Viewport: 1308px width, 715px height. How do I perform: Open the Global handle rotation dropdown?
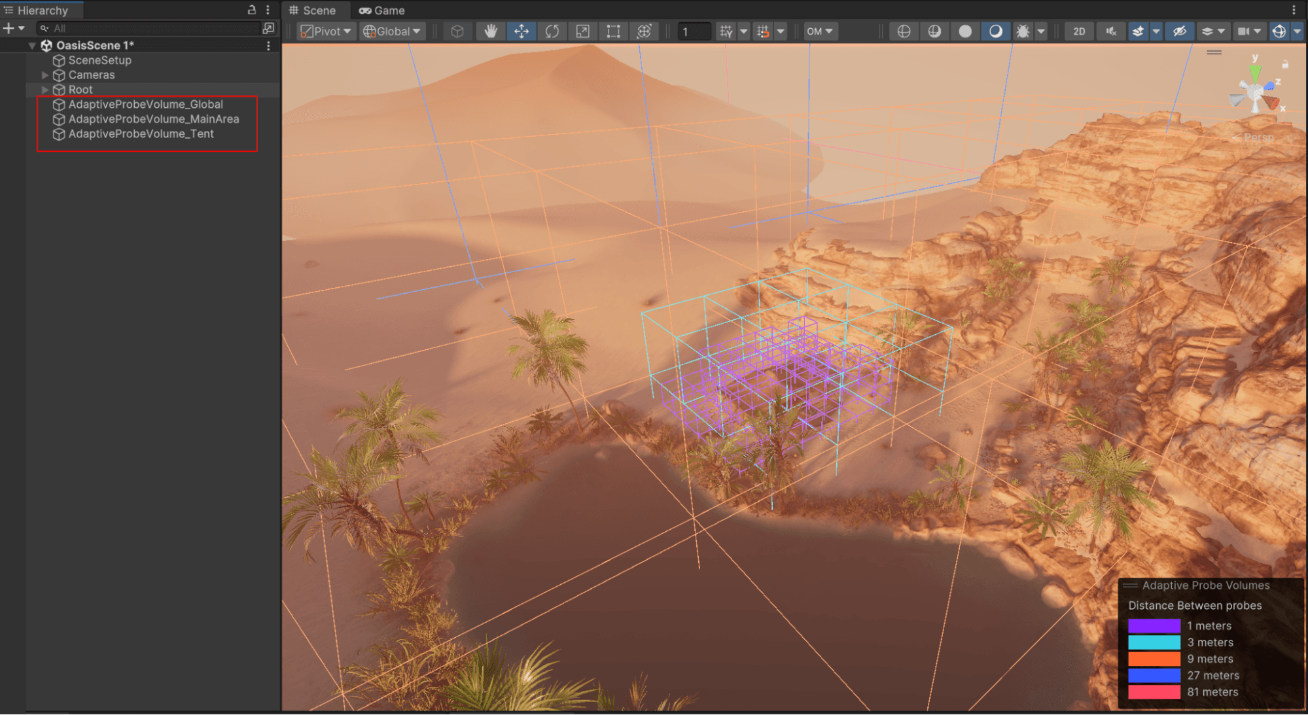point(392,31)
